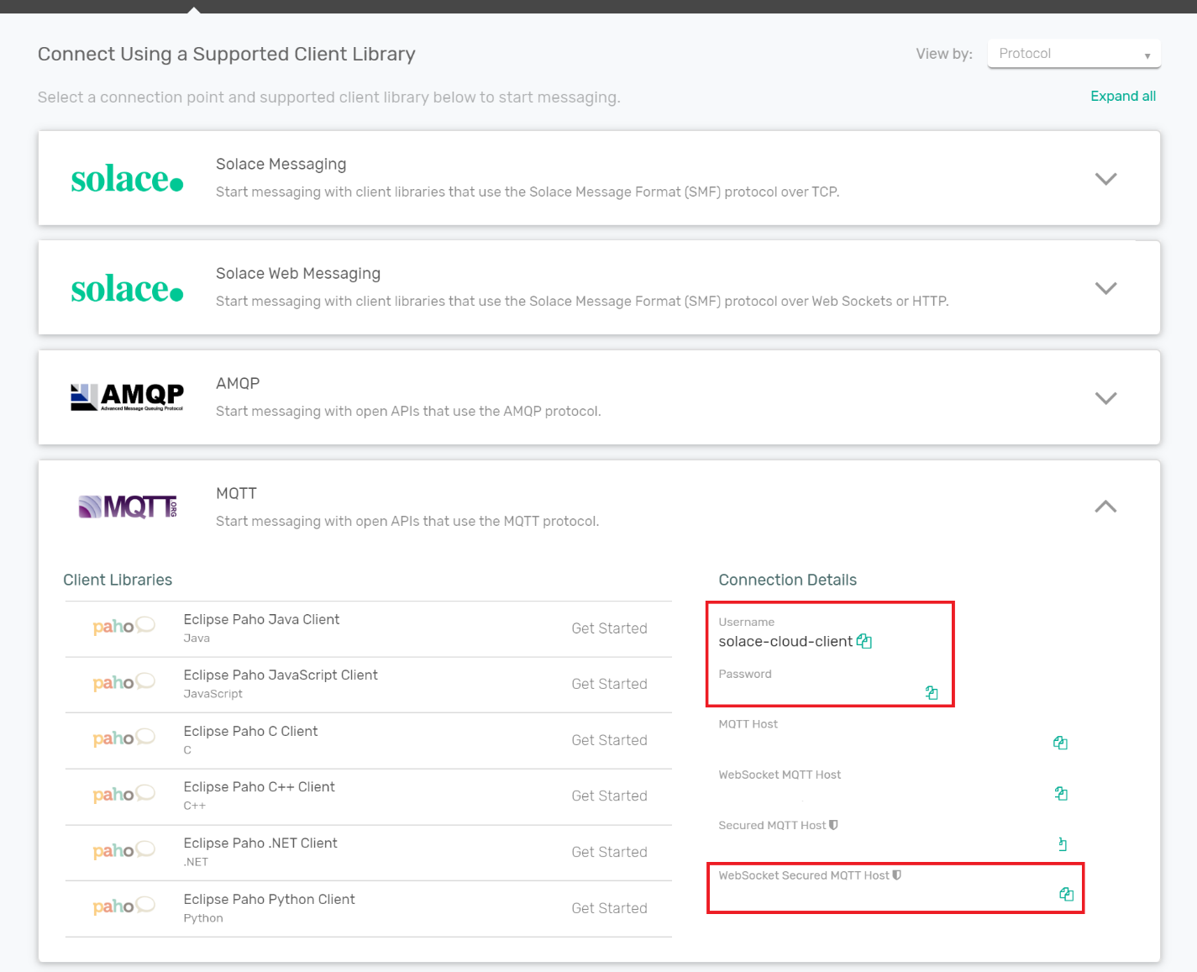This screenshot has height=972, width=1197.
Task: Click the AMQP logo
Action: pyautogui.click(x=127, y=397)
